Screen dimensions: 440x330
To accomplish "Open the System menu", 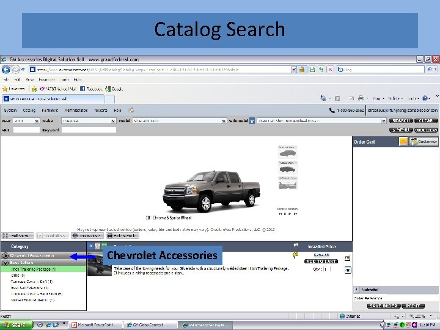I will (10, 110).
